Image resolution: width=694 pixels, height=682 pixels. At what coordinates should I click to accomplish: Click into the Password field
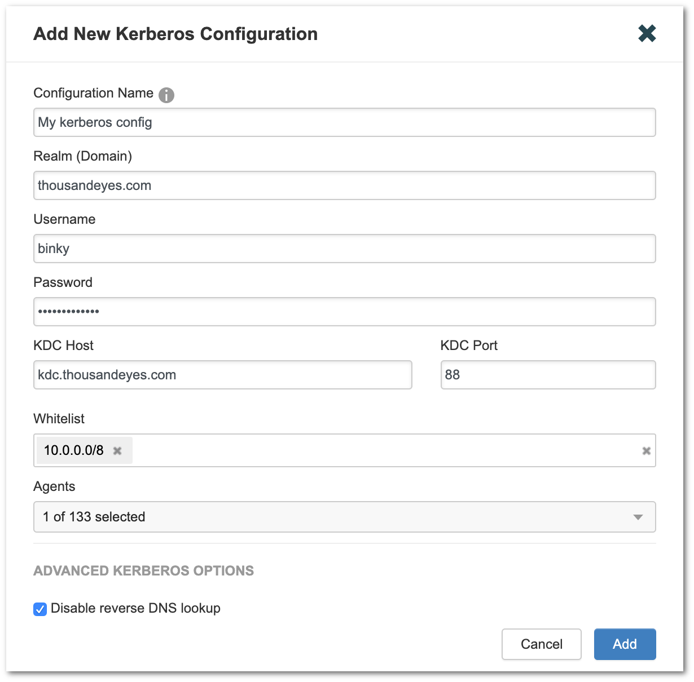click(x=345, y=312)
